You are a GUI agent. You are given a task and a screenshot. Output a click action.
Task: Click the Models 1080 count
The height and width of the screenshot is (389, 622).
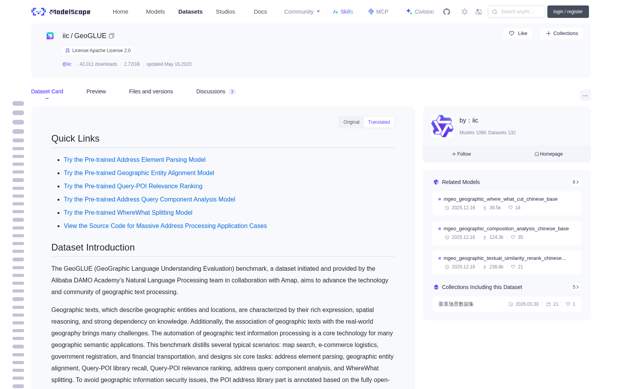pyautogui.click(x=473, y=133)
